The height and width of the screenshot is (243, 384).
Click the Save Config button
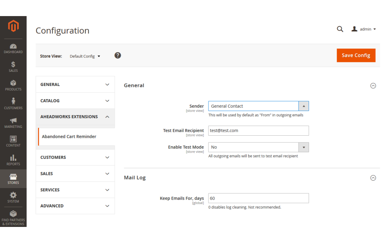(356, 55)
